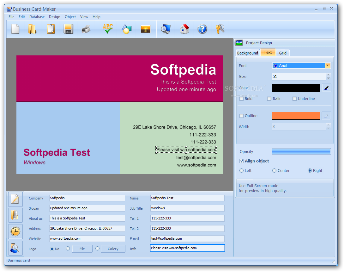The width and height of the screenshot is (344, 272).
Task: Select the Center alignment radio button
Action: tap(274, 170)
